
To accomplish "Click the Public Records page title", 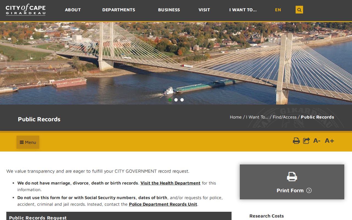I will pyautogui.click(x=39, y=119).
